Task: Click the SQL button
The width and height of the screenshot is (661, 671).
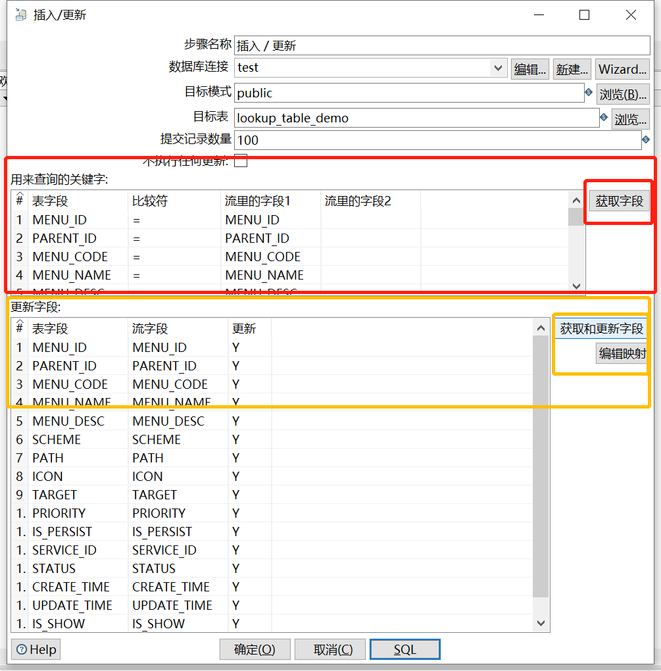Action: click(404, 649)
